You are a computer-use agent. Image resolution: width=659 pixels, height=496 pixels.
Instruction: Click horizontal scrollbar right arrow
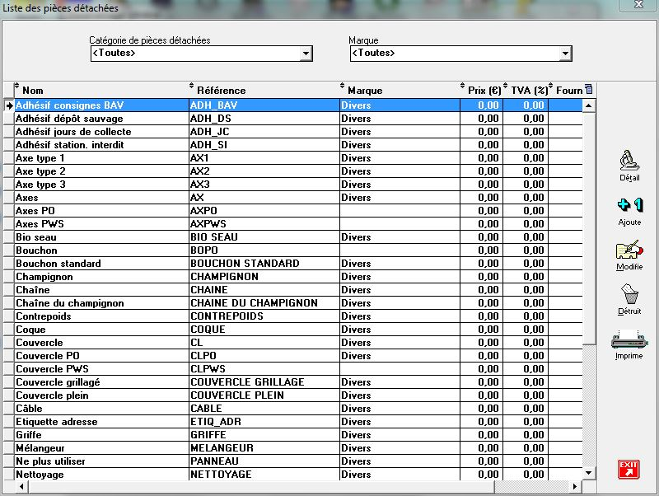point(588,487)
